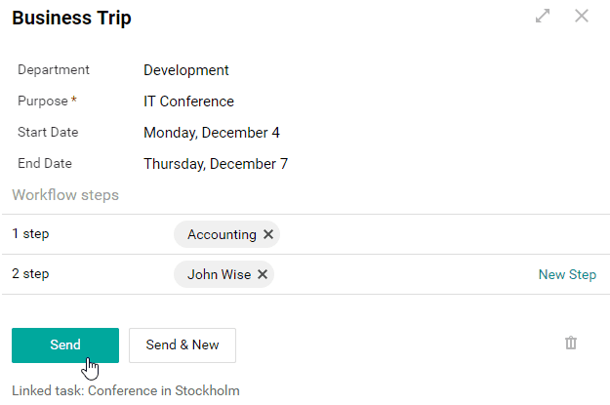The image size is (610, 405).
Task: Select the Accounting approver chip
Action: (222, 234)
